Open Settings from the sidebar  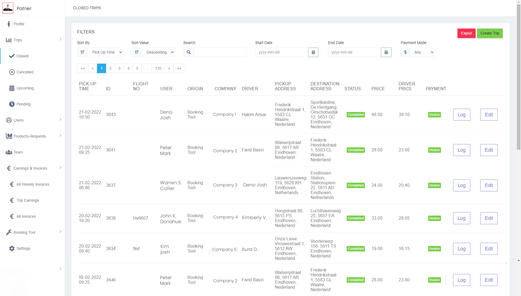[23, 248]
